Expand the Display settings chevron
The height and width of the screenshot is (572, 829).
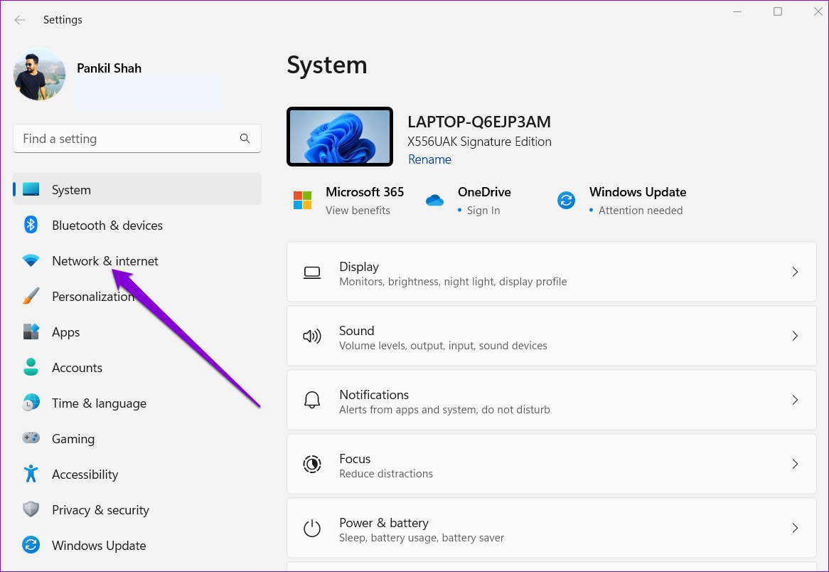pyautogui.click(x=795, y=272)
